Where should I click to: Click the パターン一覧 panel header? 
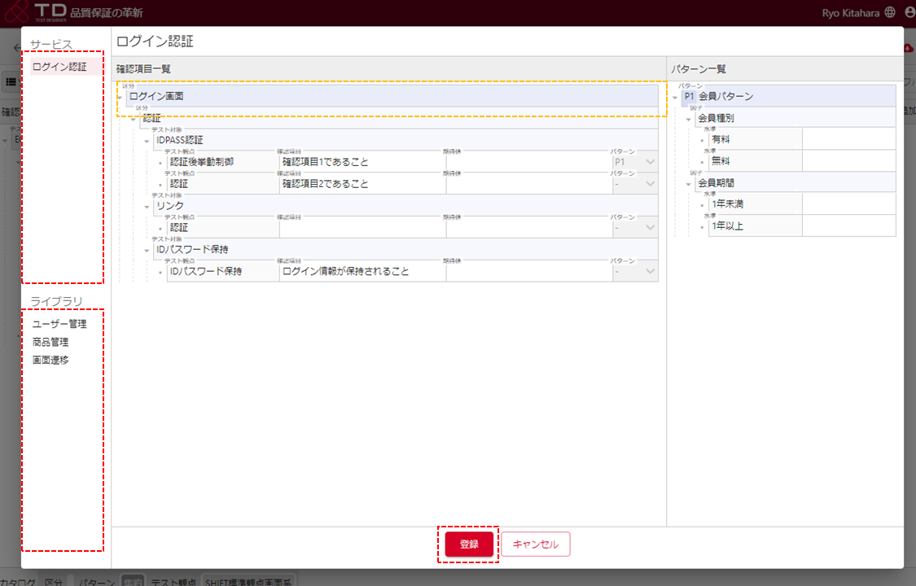[699, 69]
